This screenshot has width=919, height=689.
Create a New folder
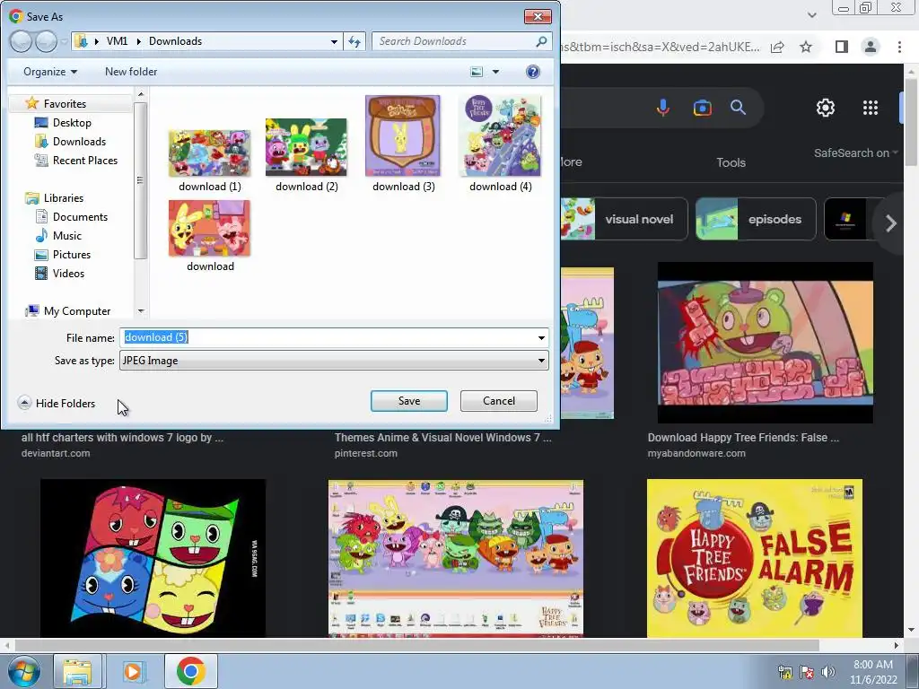[131, 72]
